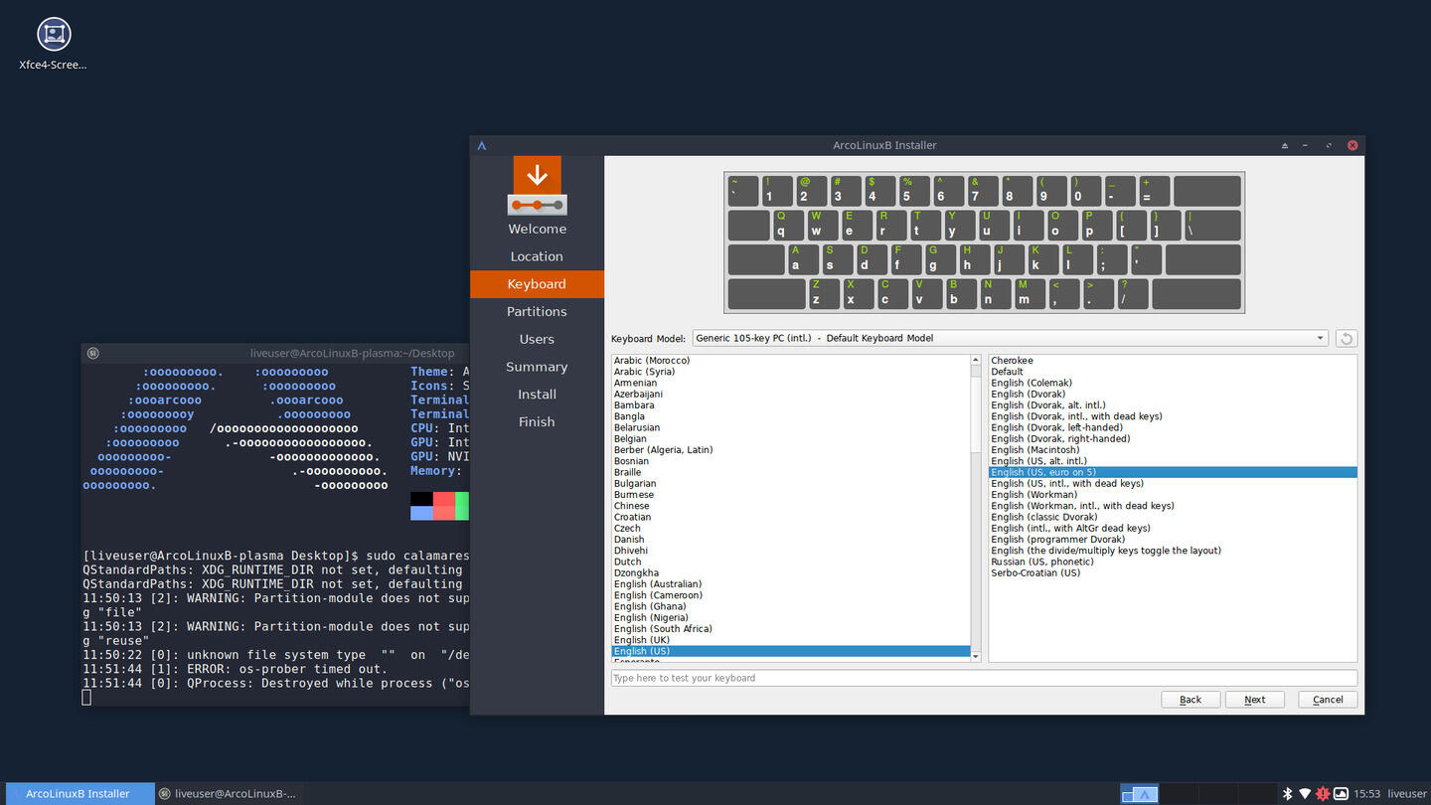Click the 15:53 clock in panel
Viewport: 1431px width, 805px height.
pos(1367,793)
